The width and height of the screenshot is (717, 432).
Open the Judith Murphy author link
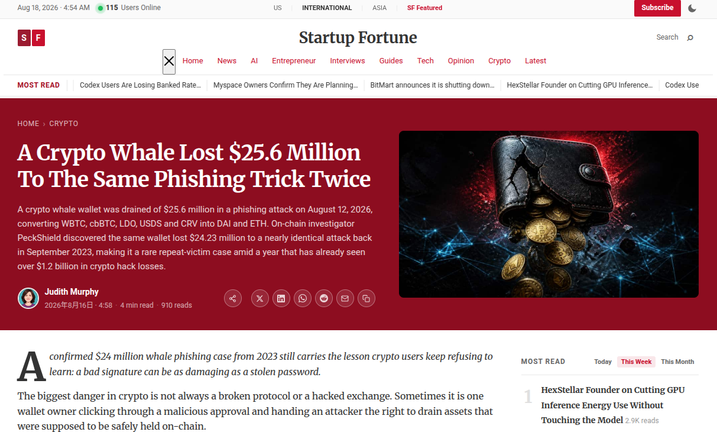click(72, 292)
